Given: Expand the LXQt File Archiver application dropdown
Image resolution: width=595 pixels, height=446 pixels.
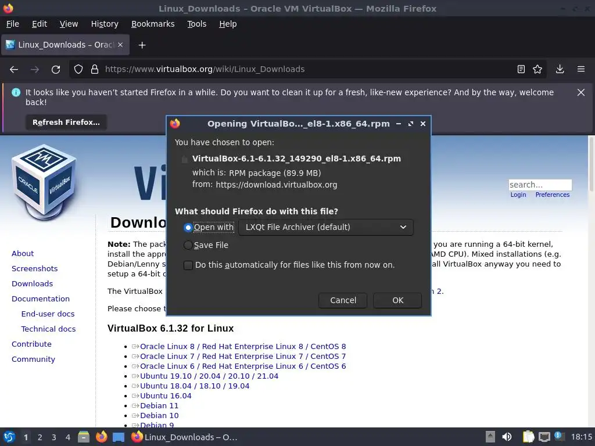Looking at the screenshot, I should coord(326,227).
